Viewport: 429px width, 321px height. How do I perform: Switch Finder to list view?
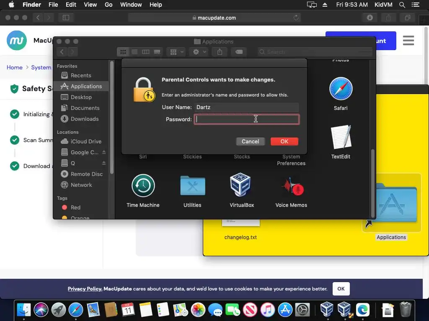tap(134, 52)
